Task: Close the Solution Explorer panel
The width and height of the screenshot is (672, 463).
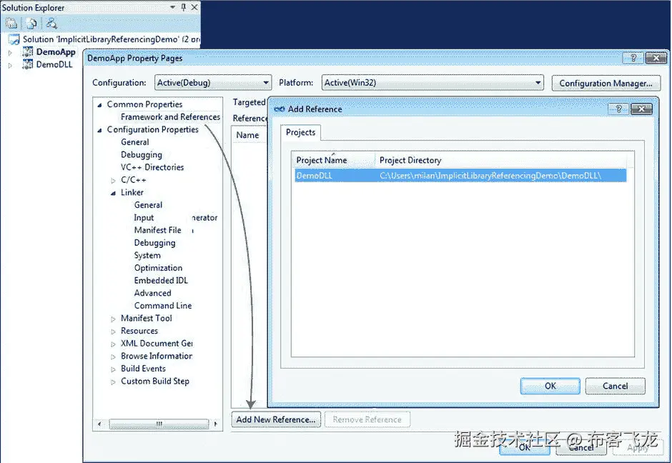Action: (x=194, y=7)
